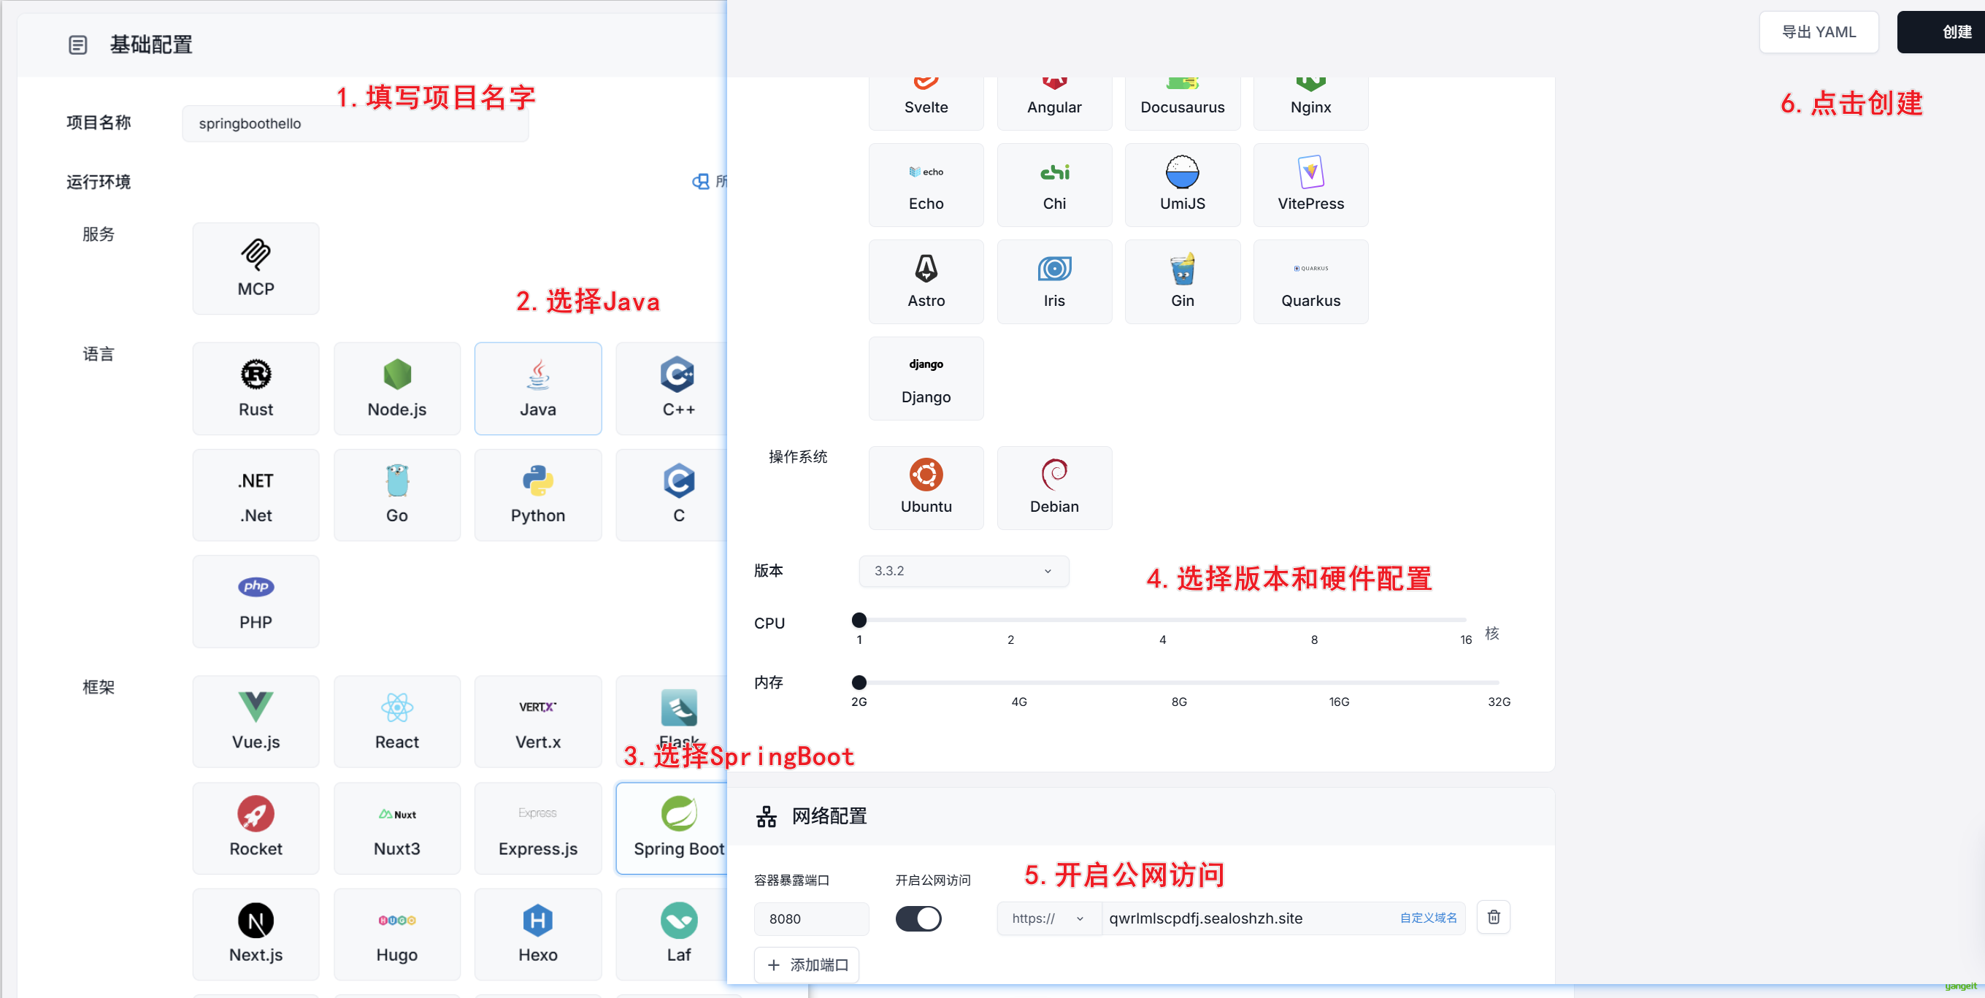Select the Echo framework card
This screenshot has height=998, width=1985.
click(926, 185)
